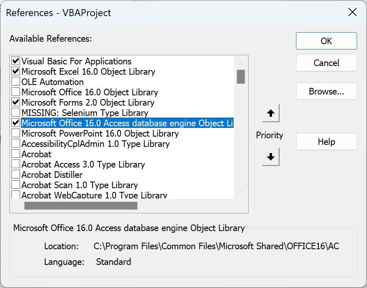Check the Acrobat Distiller checkbox
This screenshot has height=288, width=367.
(x=16, y=174)
